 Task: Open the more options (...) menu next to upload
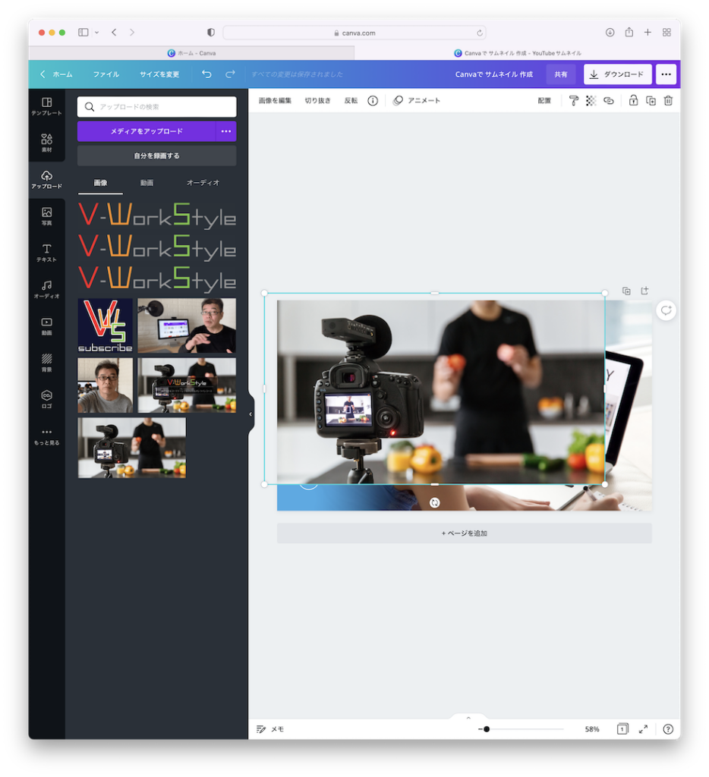(x=225, y=131)
